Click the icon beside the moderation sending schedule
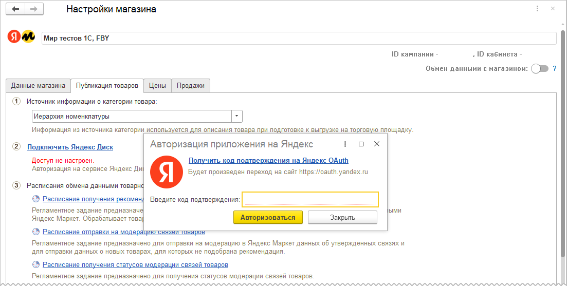The height and width of the screenshot is (286, 567). coord(35,232)
